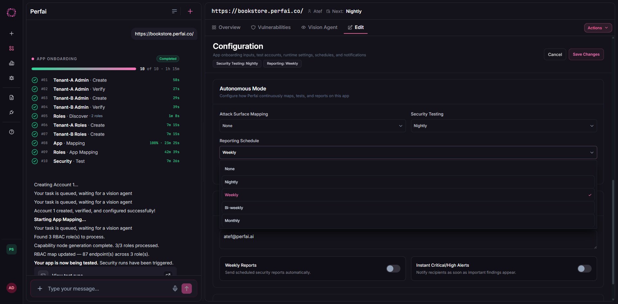618x304 pixels.
Task: Click the https://bookstore.perfai.co/ page title
Action: [x=257, y=11]
